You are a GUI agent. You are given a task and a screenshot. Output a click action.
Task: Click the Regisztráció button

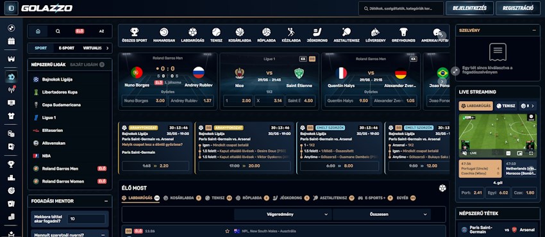pyautogui.click(x=518, y=8)
